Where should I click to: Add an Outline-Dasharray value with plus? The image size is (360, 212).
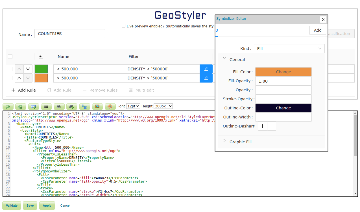[263, 126]
